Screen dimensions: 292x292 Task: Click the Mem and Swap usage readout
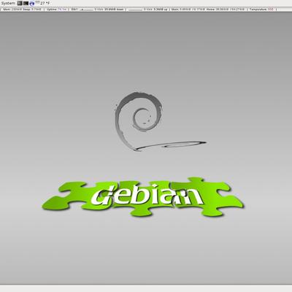(x=22, y=9)
